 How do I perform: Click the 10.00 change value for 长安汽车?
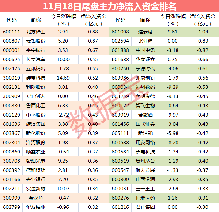click(63, 60)
